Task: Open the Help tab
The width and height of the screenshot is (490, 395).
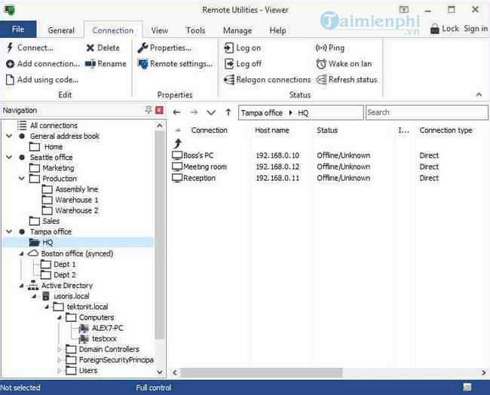Action: point(277,30)
